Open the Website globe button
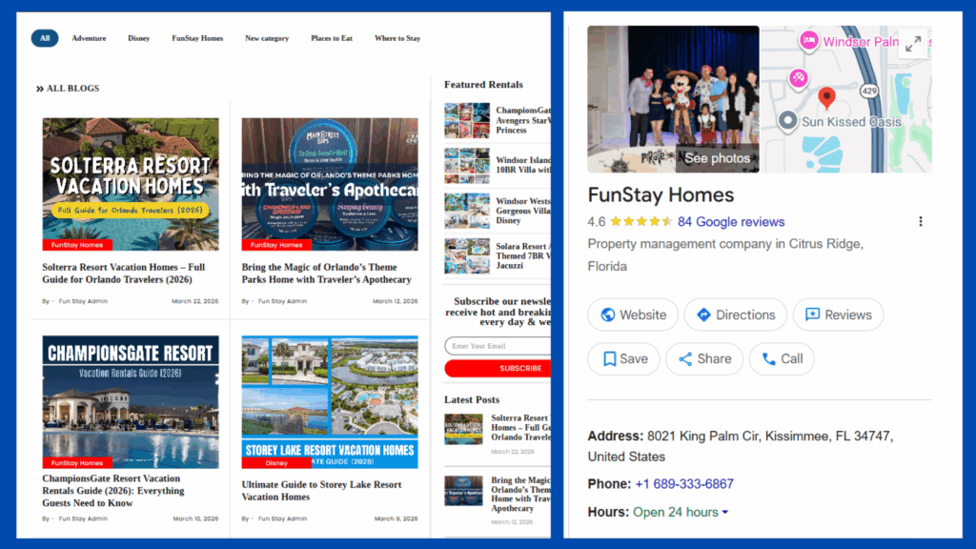The width and height of the screenshot is (976, 549). [633, 315]
